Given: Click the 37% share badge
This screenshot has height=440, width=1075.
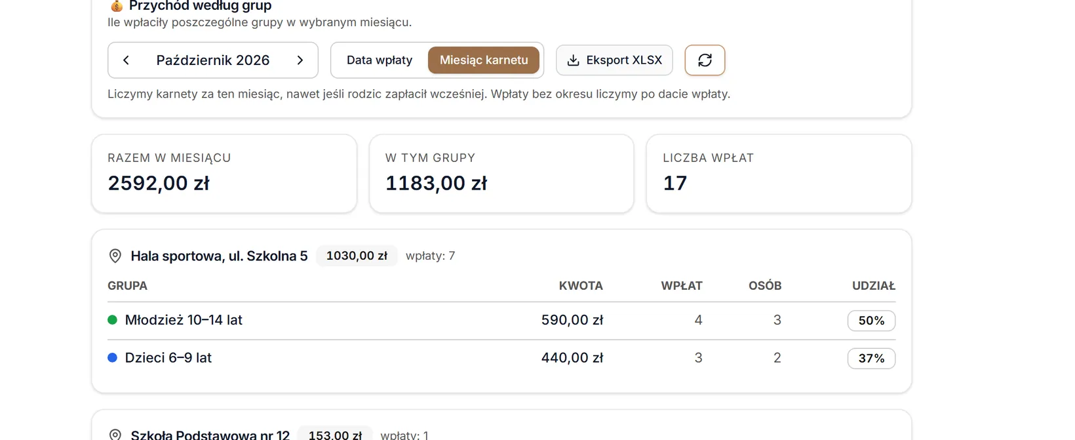Looking at the screenshot, I should coord(871,359).
